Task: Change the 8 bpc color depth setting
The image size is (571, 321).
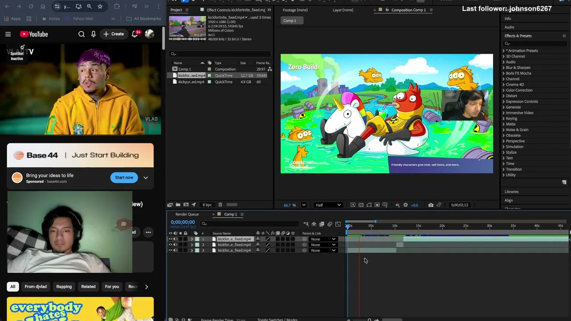Action: click(207, 205)
